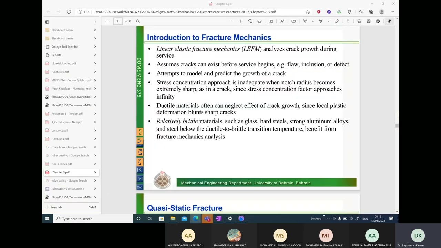Click the tab actions menu icon

[47, 22]
